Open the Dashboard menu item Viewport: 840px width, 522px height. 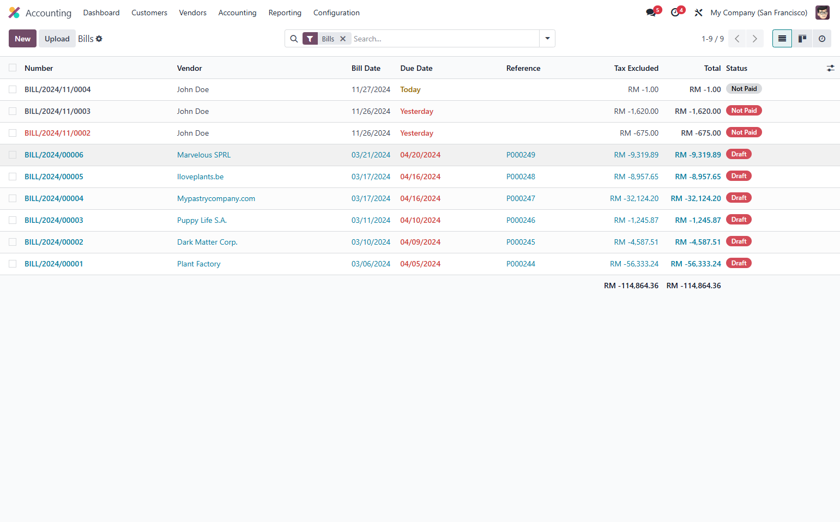coord(101,13)
